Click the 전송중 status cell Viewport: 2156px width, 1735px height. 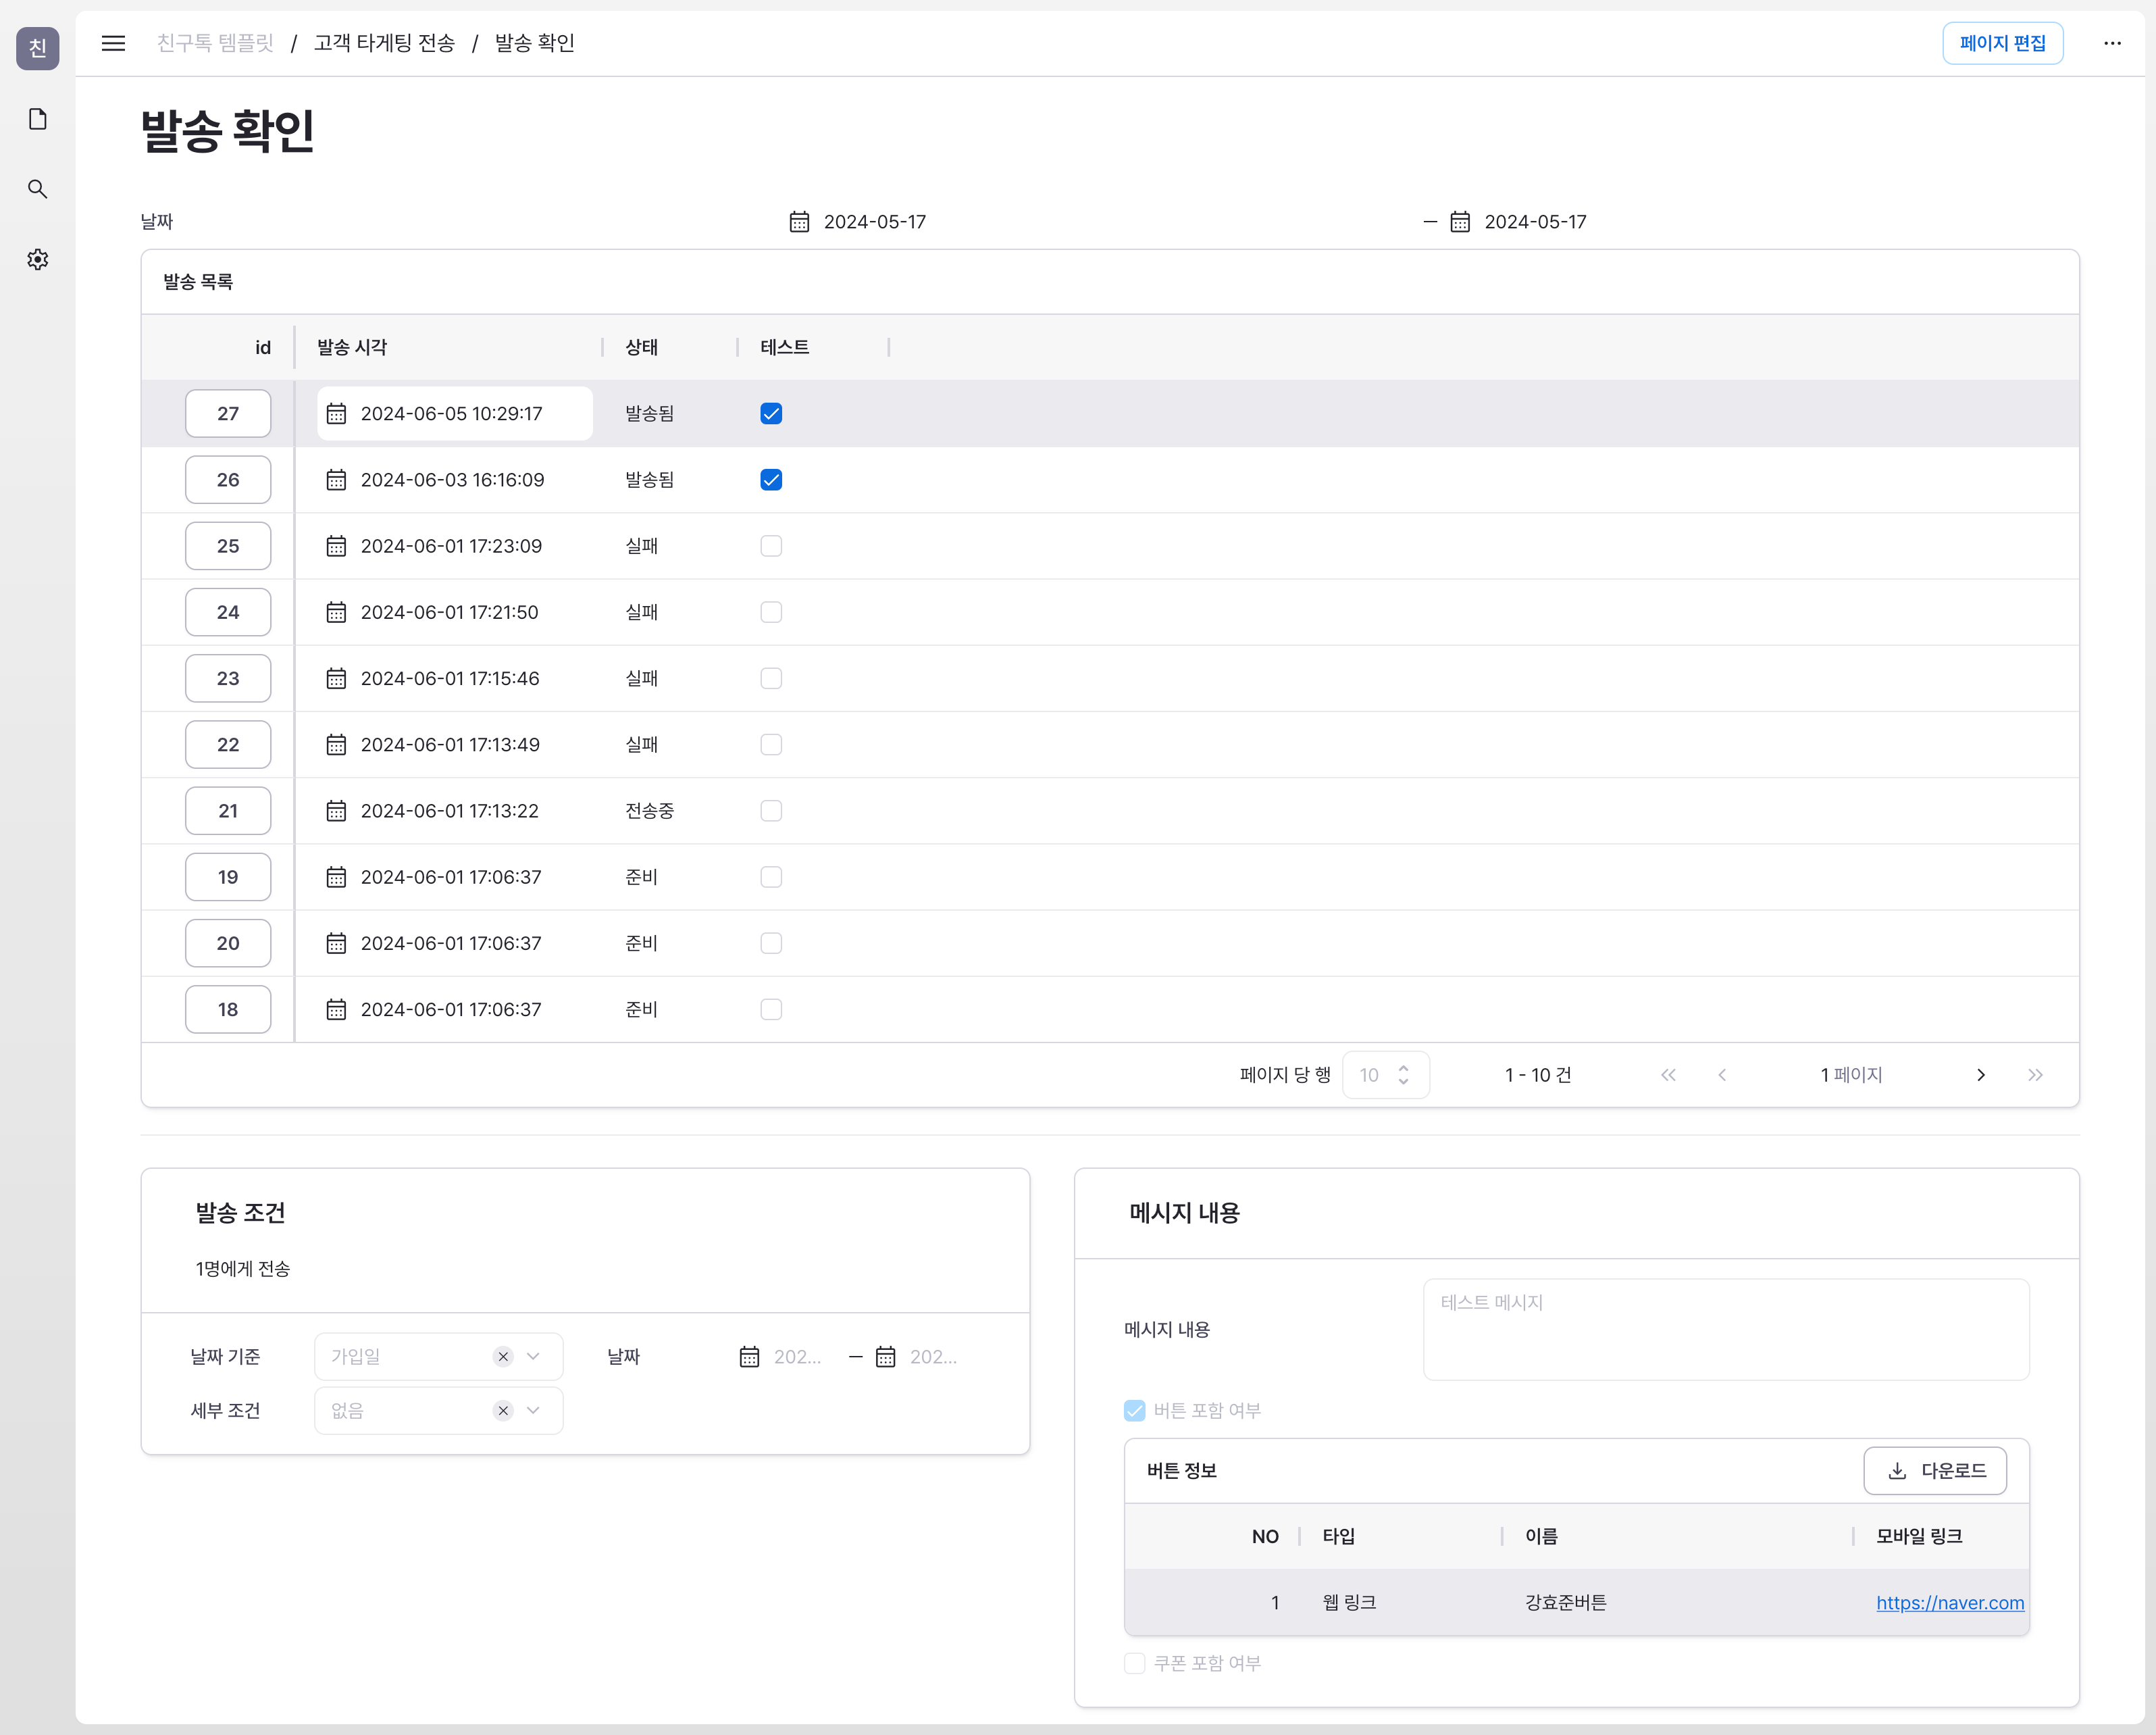[649, 811]
